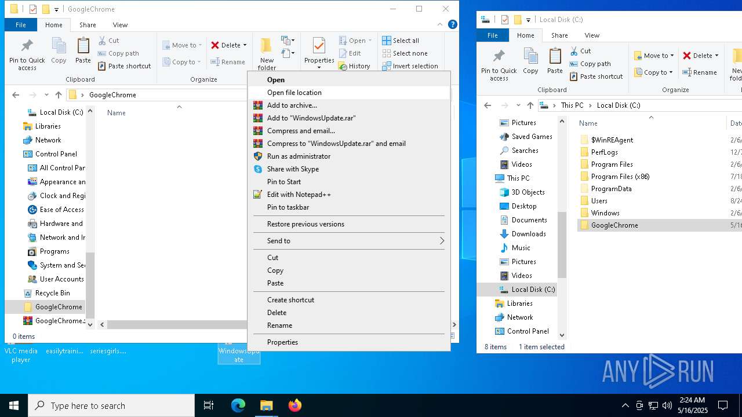
Task: Choose Properties in context menu
Action: click(349, 342)
